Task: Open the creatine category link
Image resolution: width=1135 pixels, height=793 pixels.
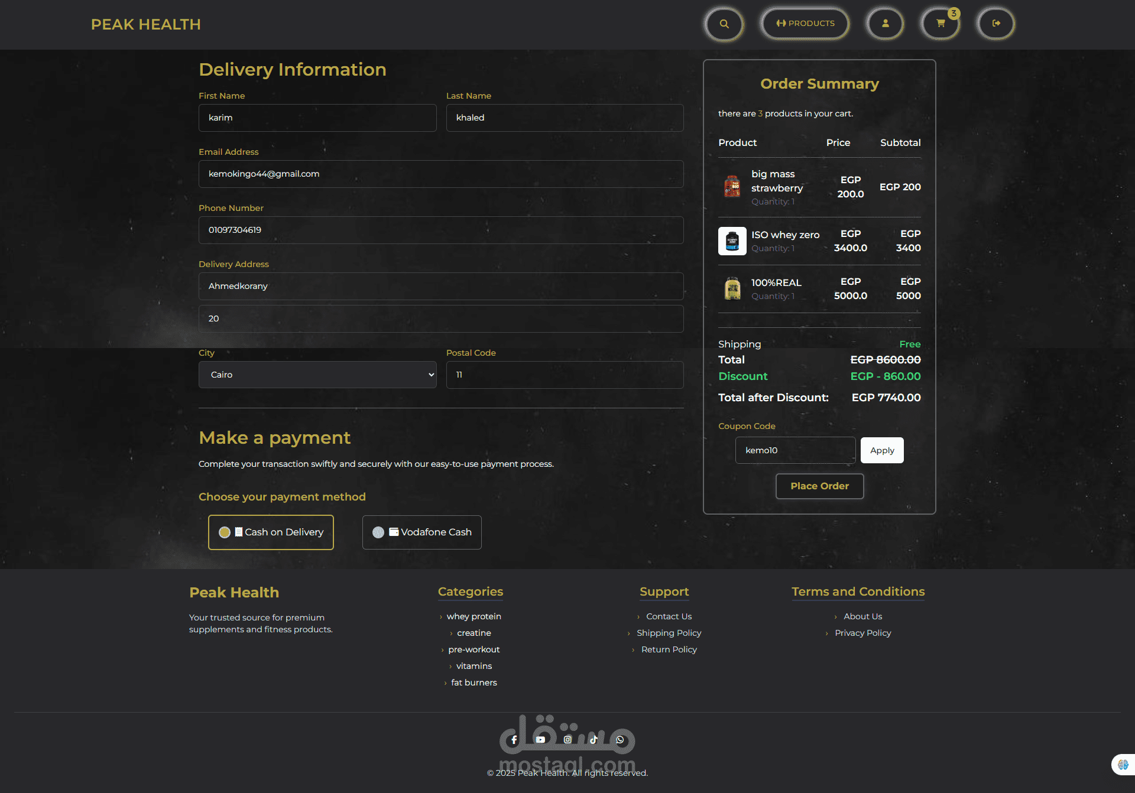Action: [x=474, y=633]
